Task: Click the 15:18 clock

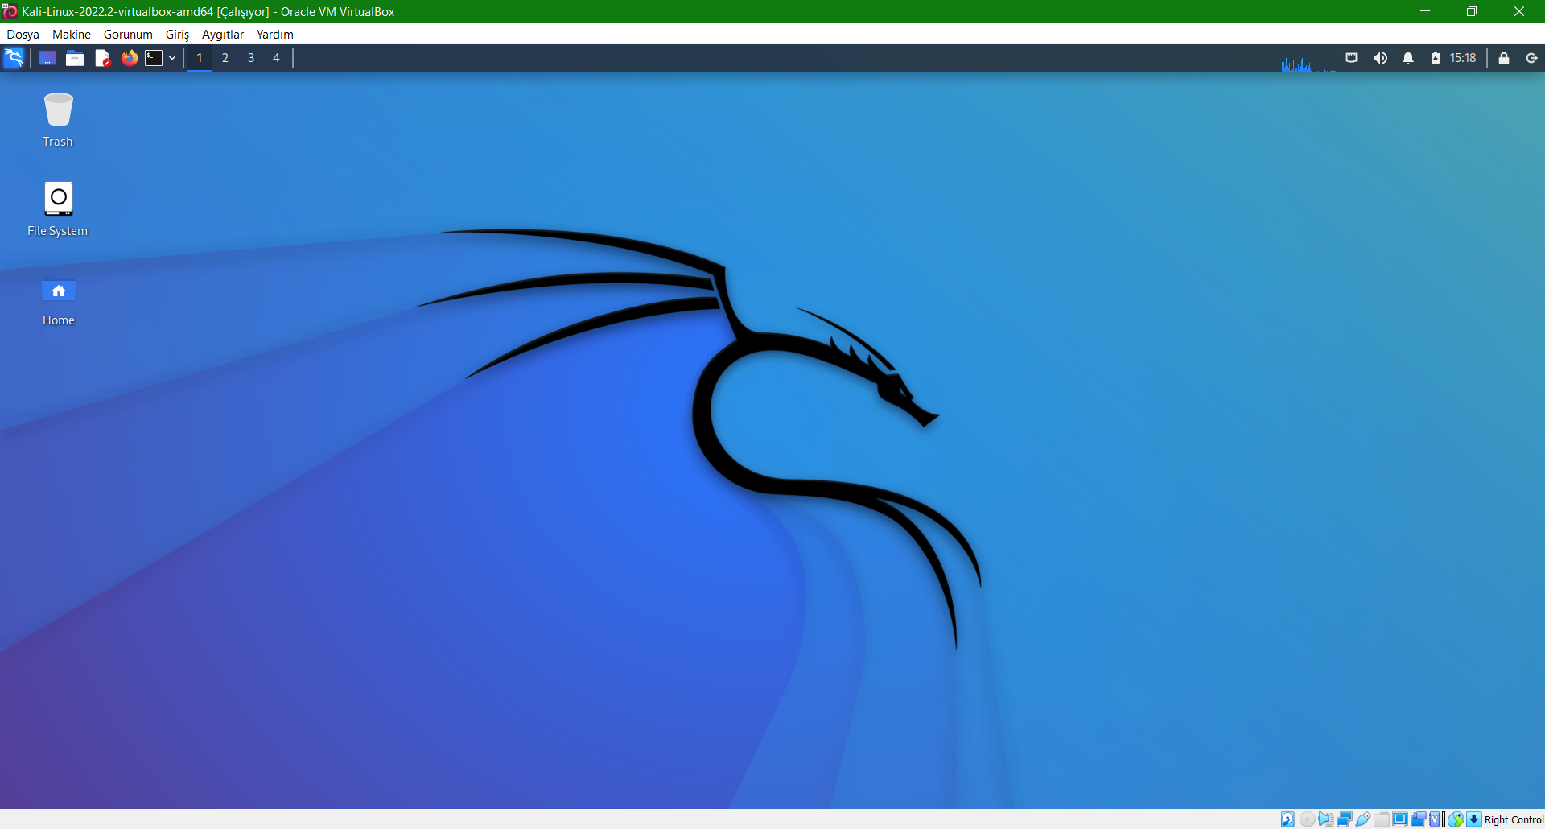Action: (x=1463, y=58)
